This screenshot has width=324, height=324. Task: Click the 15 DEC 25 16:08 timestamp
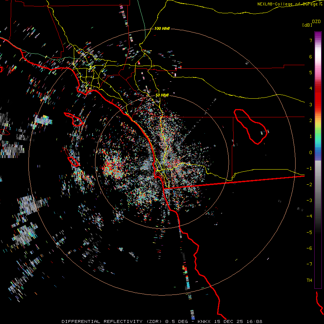coord(238,321)
